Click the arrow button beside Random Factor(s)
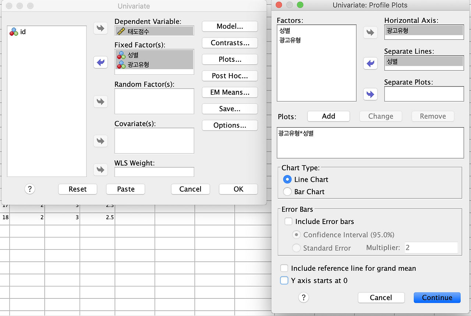The image size is (471, 316). pos(100,101)
